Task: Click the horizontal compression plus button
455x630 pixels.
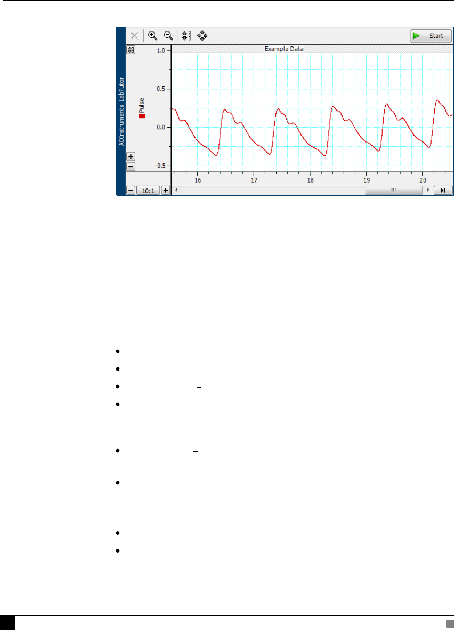Action: tap(166, 191)
